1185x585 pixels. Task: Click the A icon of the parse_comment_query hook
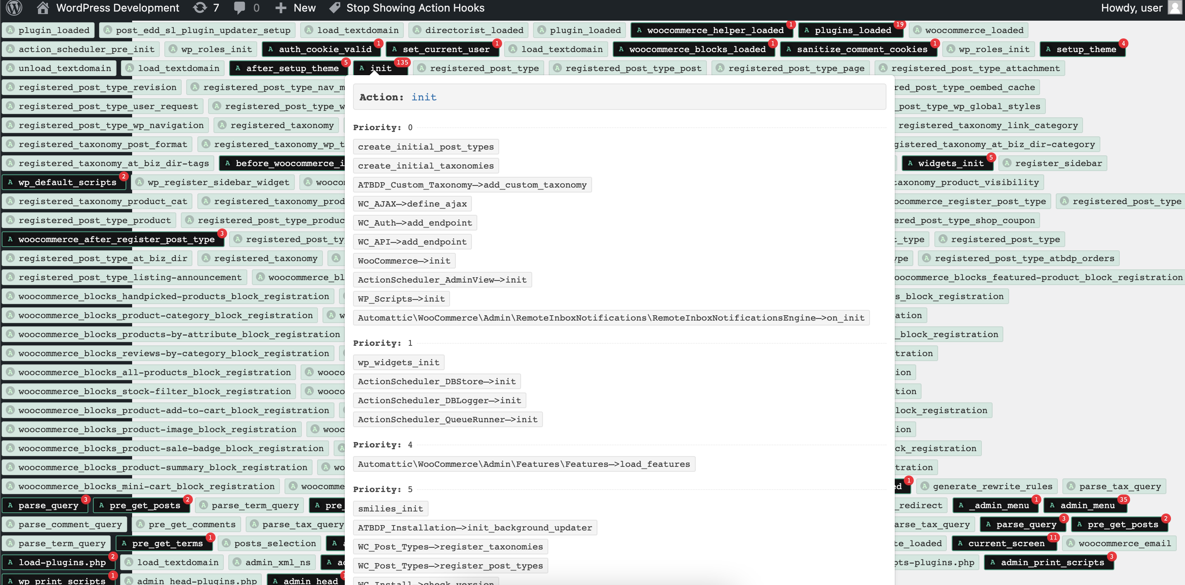coord(10,524)
